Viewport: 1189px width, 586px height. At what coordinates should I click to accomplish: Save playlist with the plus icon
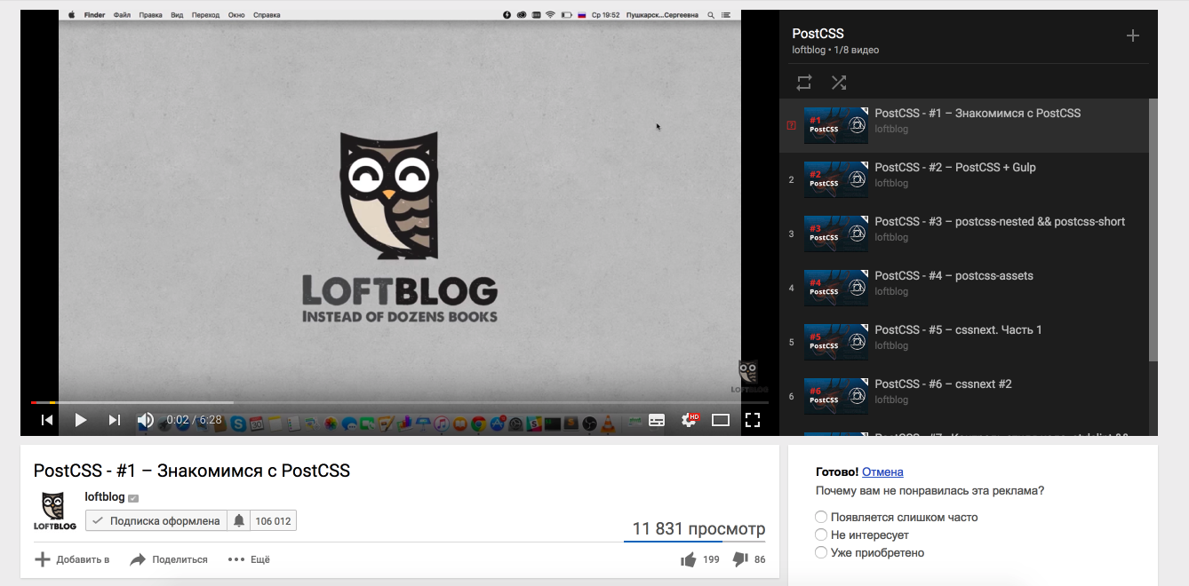1132,36
